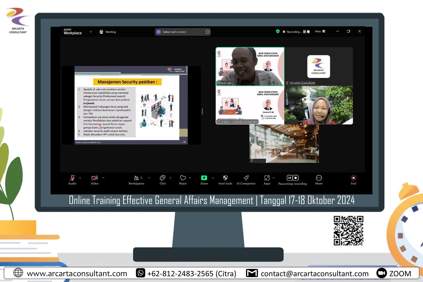423x282 pixels.
Task: Open the Meeting tab at top
Action: (108, 32)
